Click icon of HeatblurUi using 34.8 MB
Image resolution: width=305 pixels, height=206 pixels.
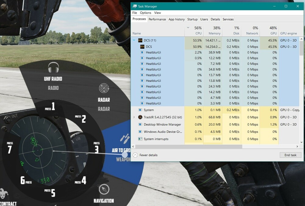pyautogui.click(x=142, y=69)
